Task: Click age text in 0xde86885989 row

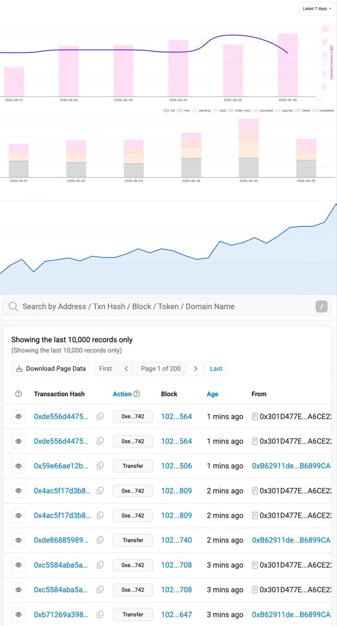Action: (x=225, y=540)
